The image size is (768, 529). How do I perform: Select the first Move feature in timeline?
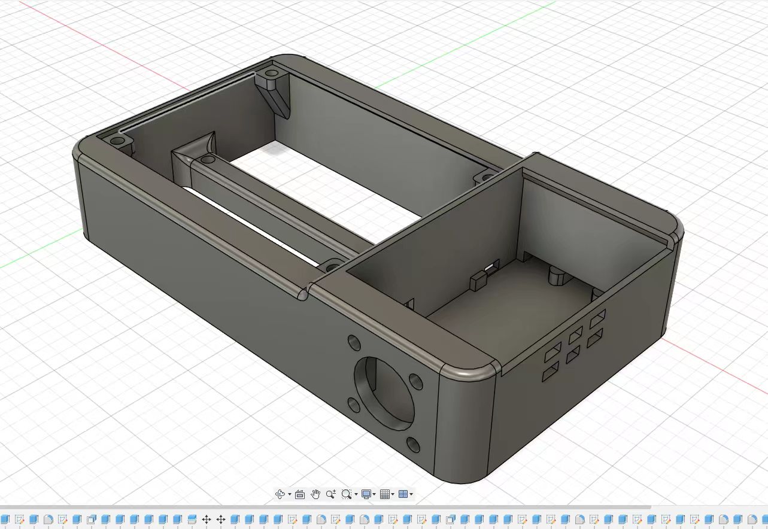click(x=207, y=519)
